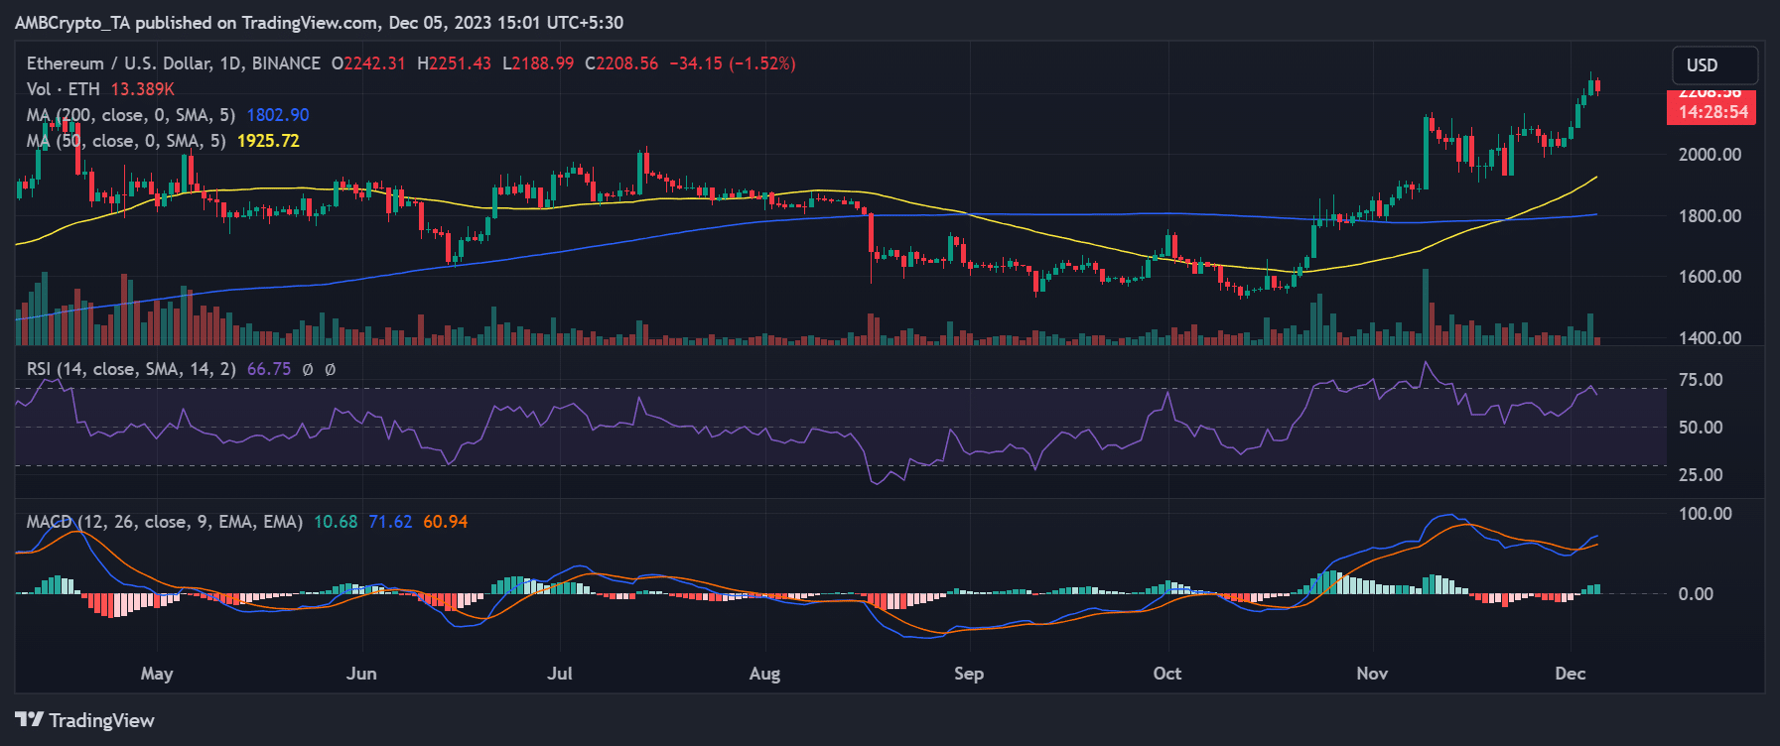
Task: Click the MACD (12, 26, close, 9, EMA, EMA) label
Action: coord(165,522)
